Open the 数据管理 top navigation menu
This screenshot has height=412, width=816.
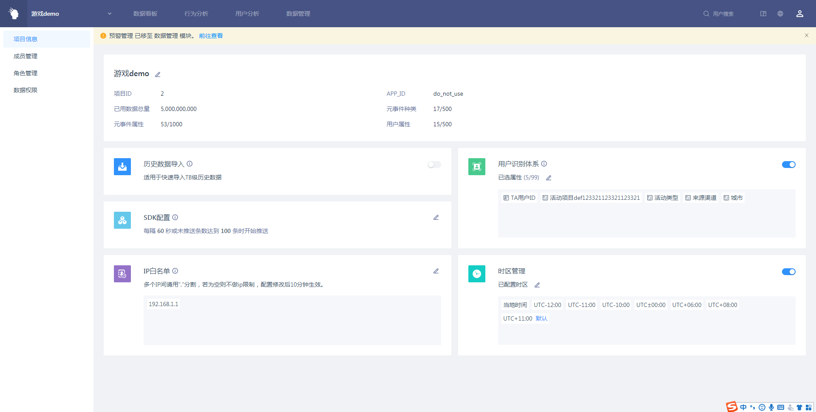click(x=298, y=14)
